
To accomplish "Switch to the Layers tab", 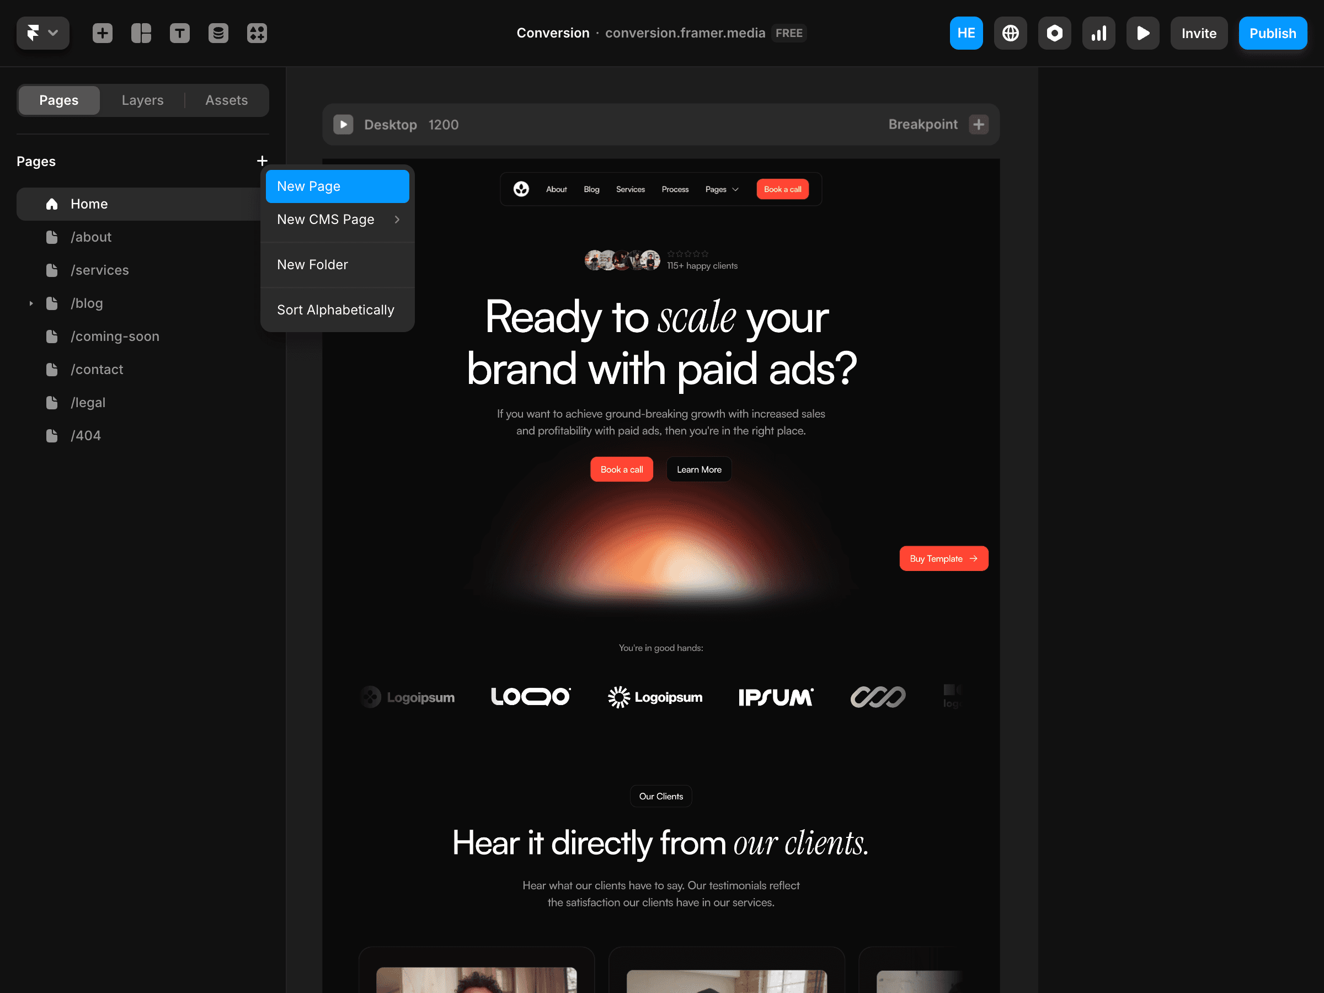I will (142, 100).
